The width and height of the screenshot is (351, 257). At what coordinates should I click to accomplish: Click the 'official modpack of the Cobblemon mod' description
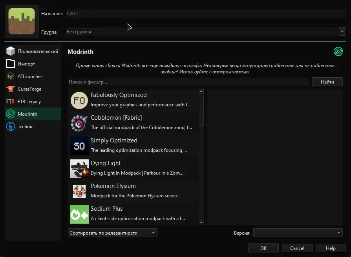tap(141, 128)
